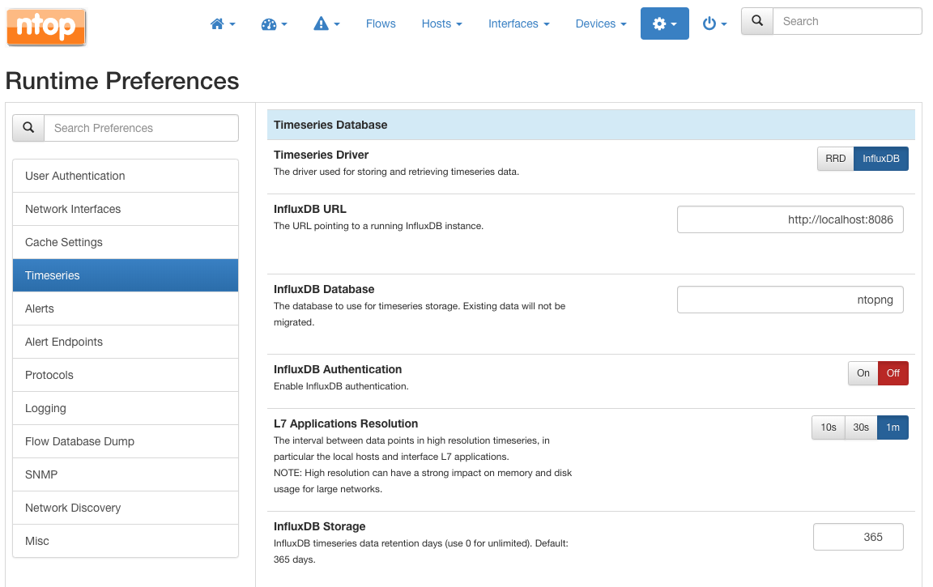Image resolution: width=933 pixels, height=587 pixels.
Task: Click the ntop logo
Action: [x=46, y=27]
